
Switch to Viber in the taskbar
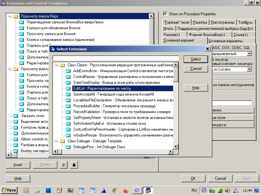[137, 190]
